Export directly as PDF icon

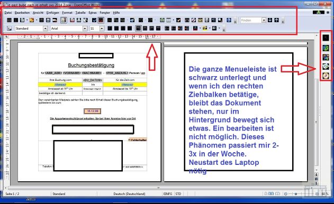pyautogui.click(x=72, y=20)
